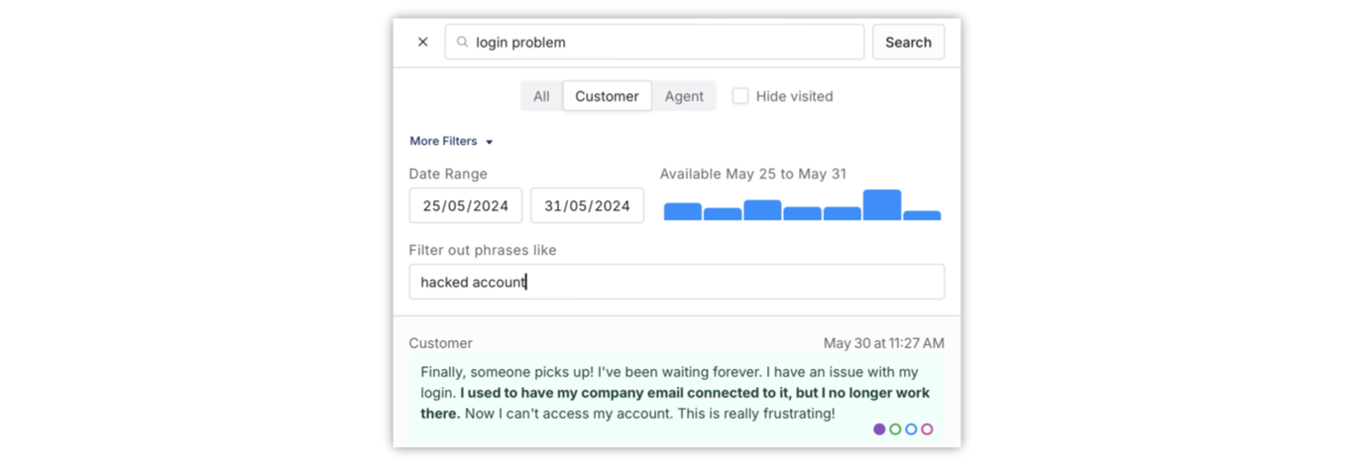Select the tallest histogram bar
Image resolution: width=1354 pixels, height=470 pixels.
point(882,204)
